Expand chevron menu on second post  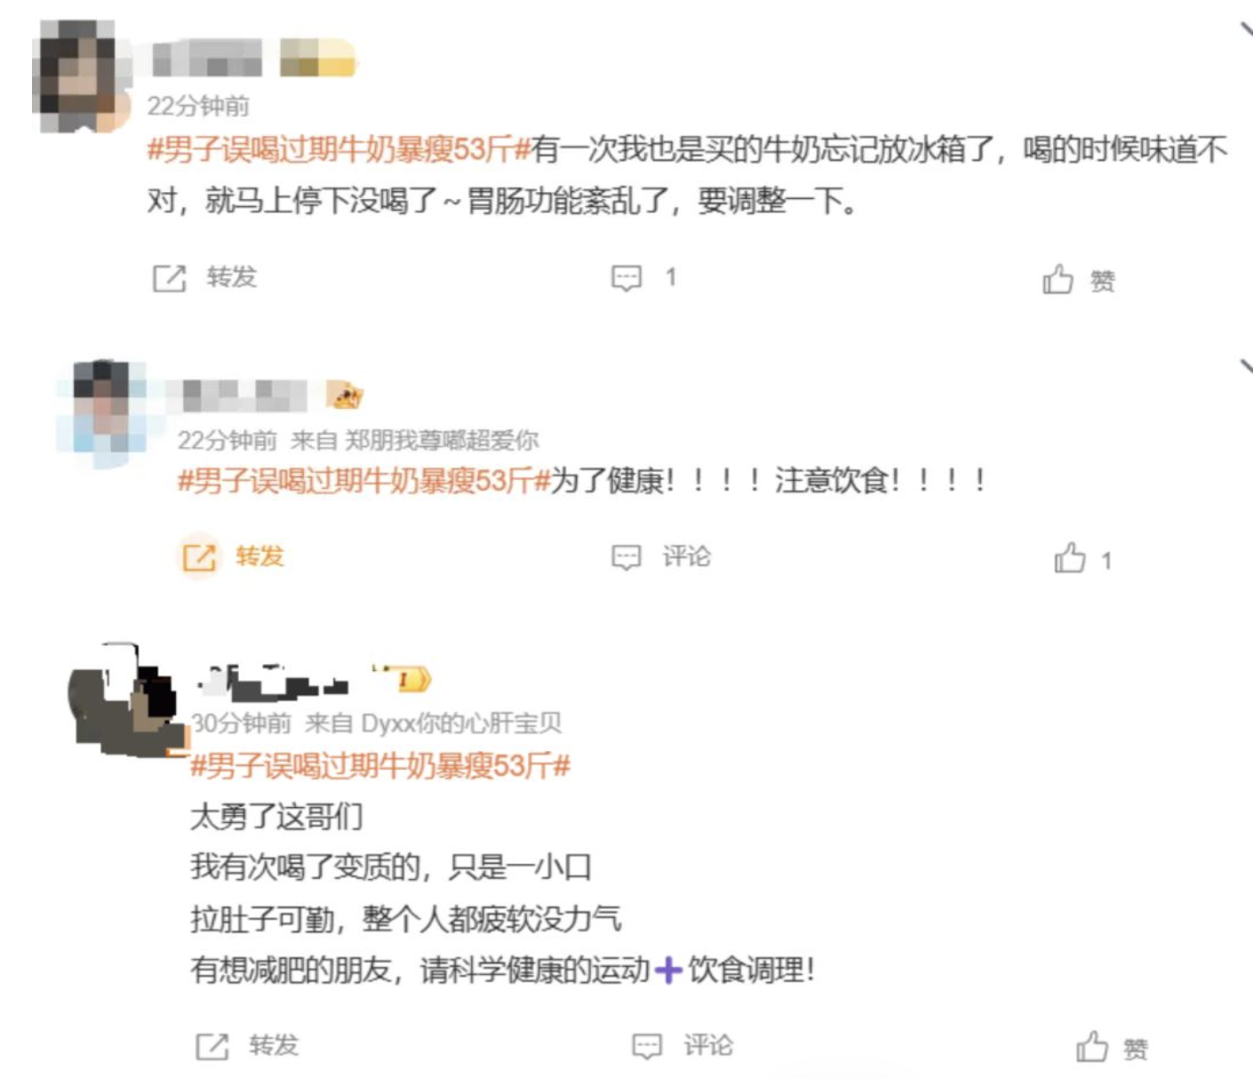(x=1246, y=365)
